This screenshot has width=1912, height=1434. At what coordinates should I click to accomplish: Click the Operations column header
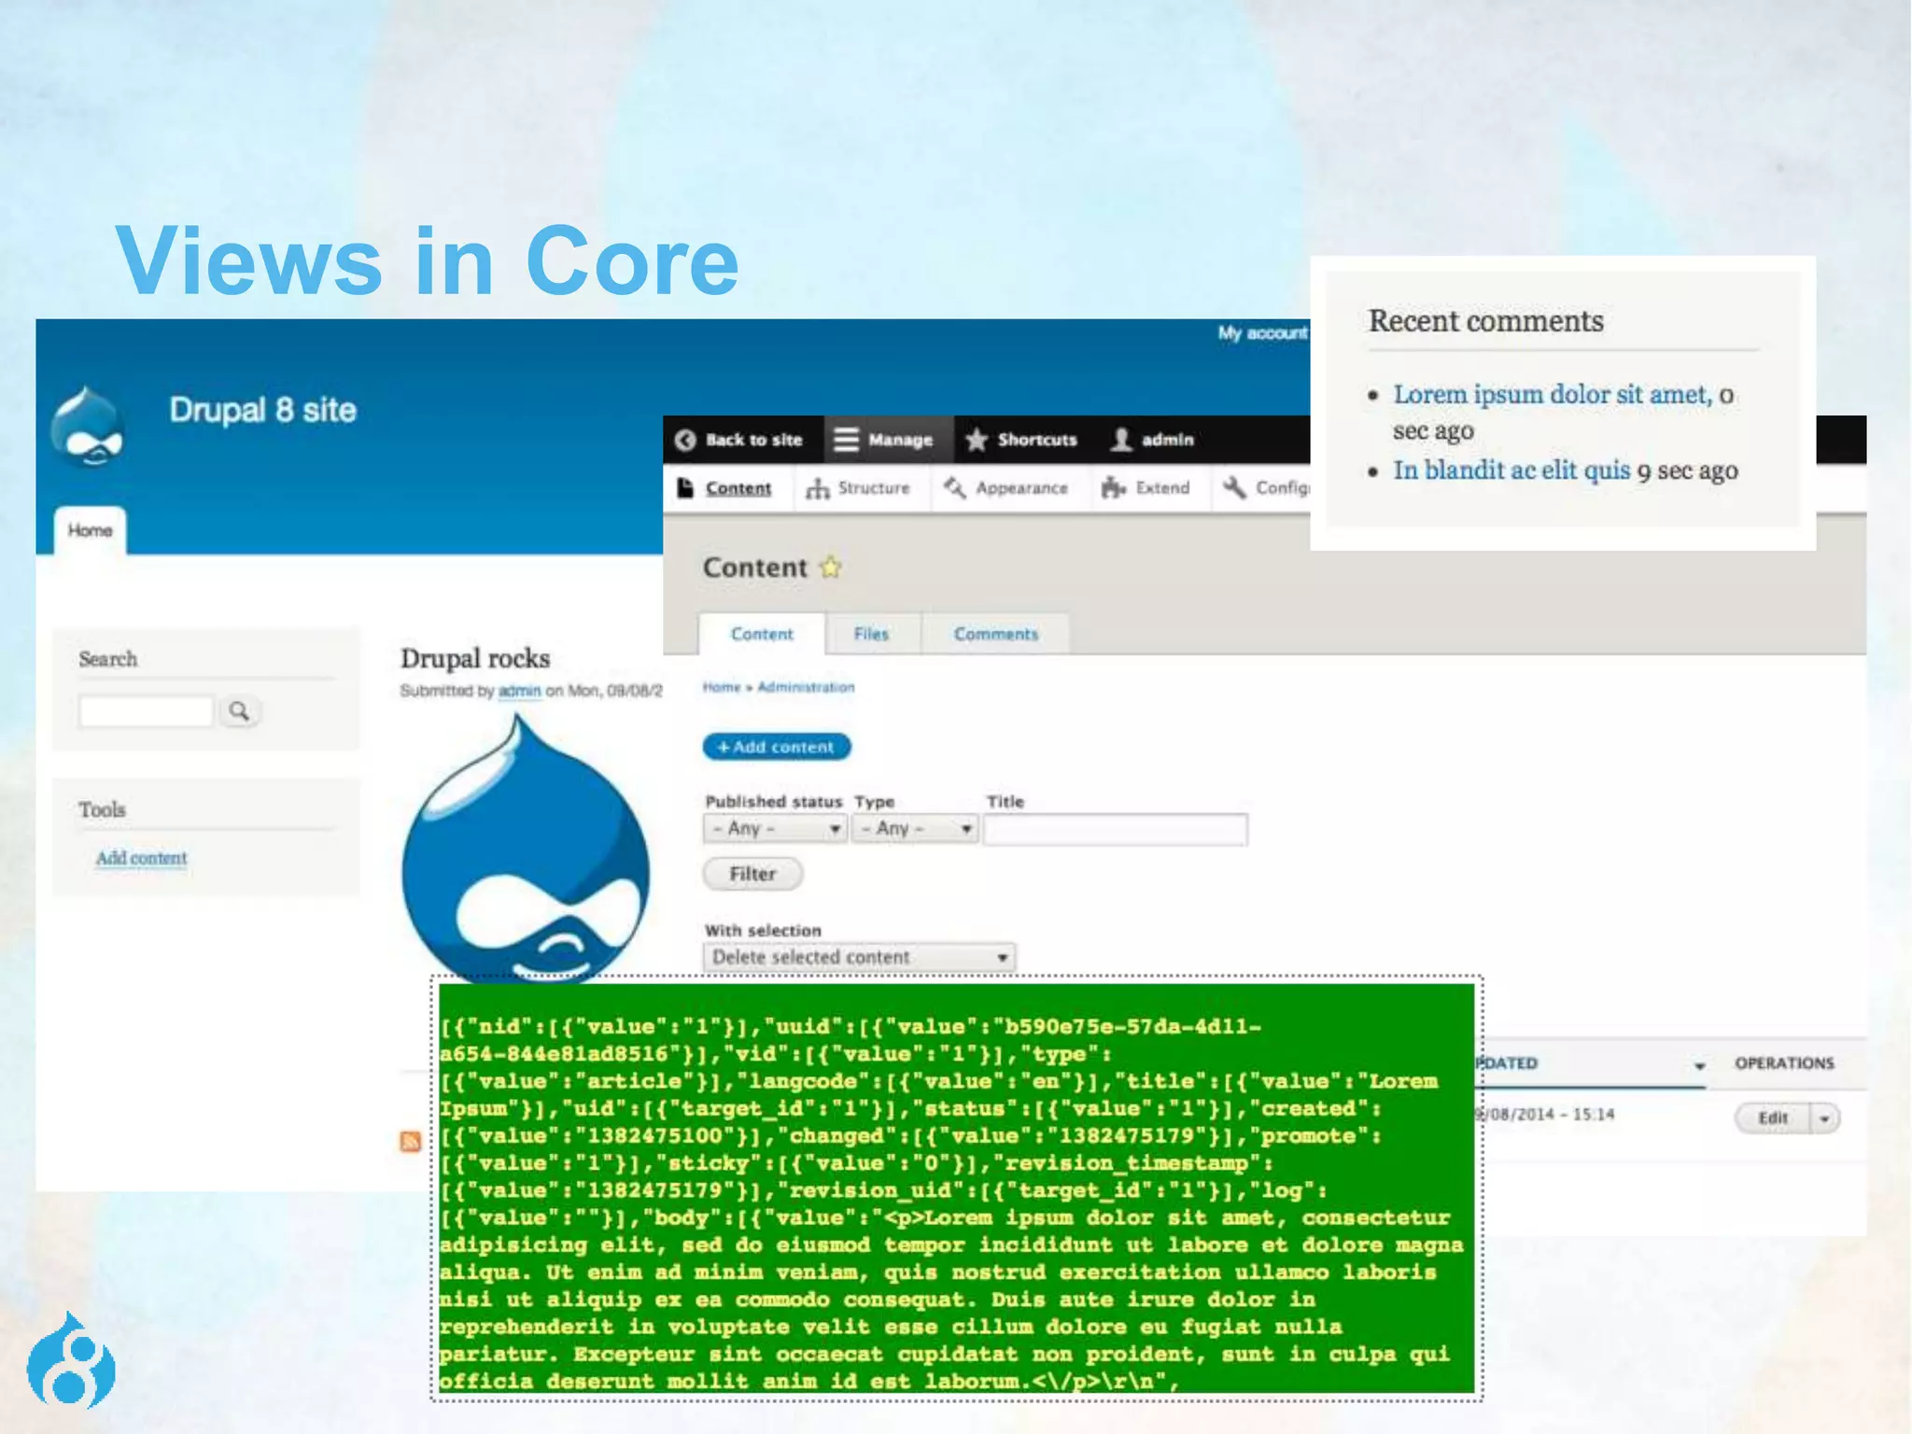pyautogui.click(x=1784, y=1063)
